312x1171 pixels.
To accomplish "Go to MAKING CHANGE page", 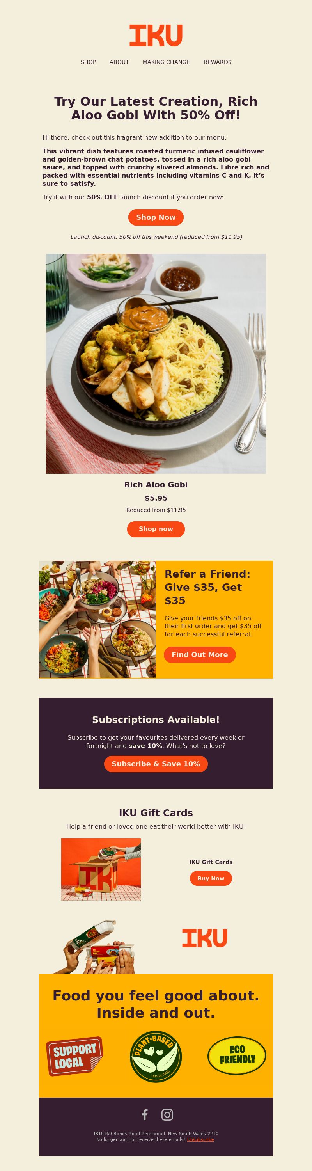I will pos(166,62).
